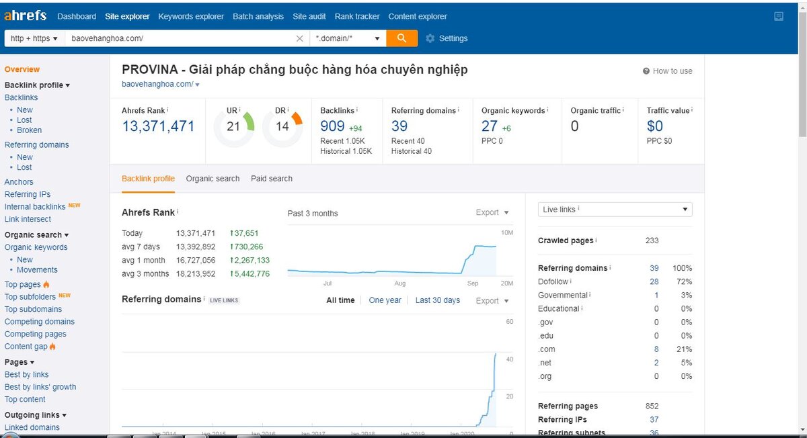Switch to the Organic search tab
The height and width of the screenshot is (438, 807).
213,179
